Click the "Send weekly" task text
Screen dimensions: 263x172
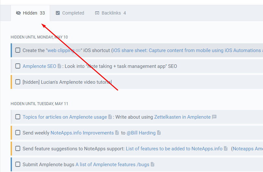coord(36,133)
